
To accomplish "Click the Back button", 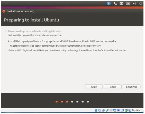I will 113,87.
